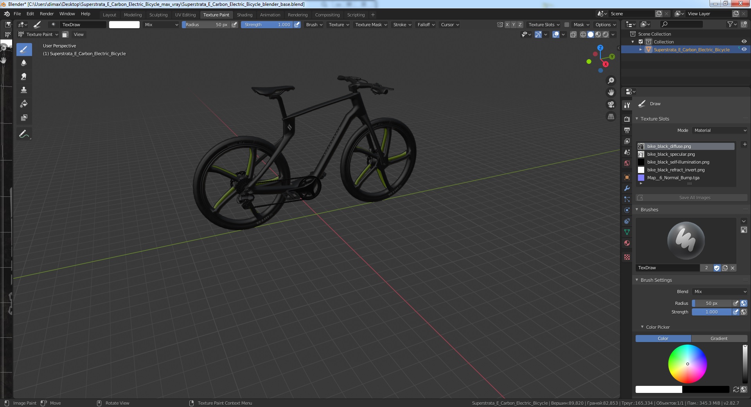Select the Fill bucket tool

click(x=24, y=104)
